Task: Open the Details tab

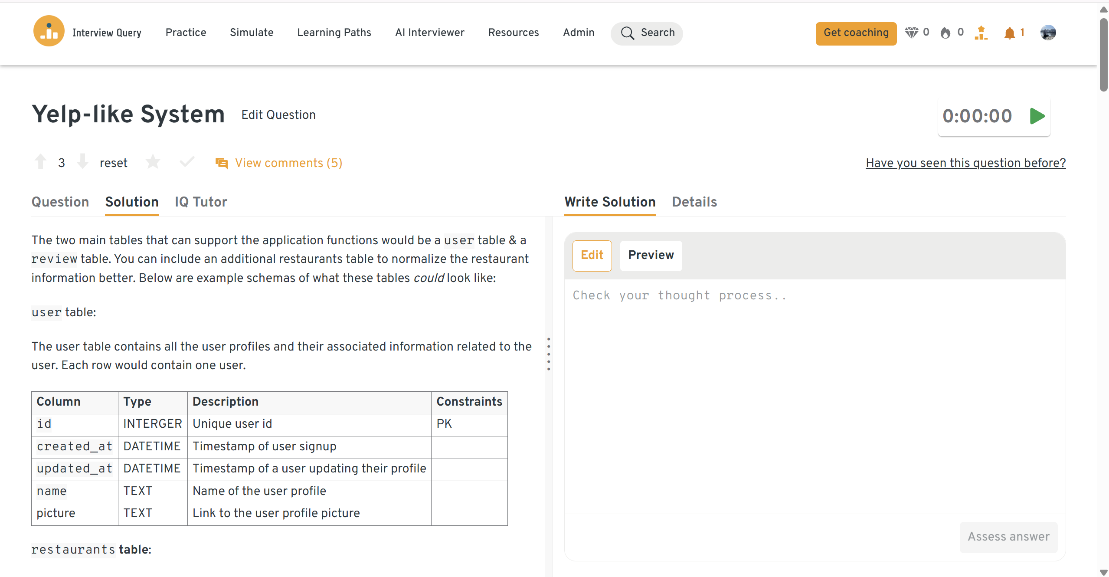Action: pos(694,202)
